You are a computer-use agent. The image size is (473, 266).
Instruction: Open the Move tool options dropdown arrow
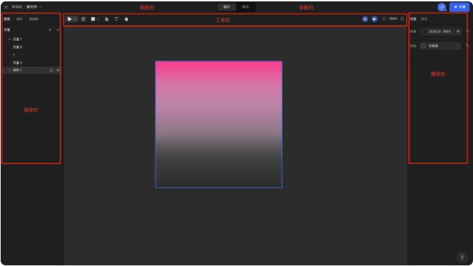point(75,19)
